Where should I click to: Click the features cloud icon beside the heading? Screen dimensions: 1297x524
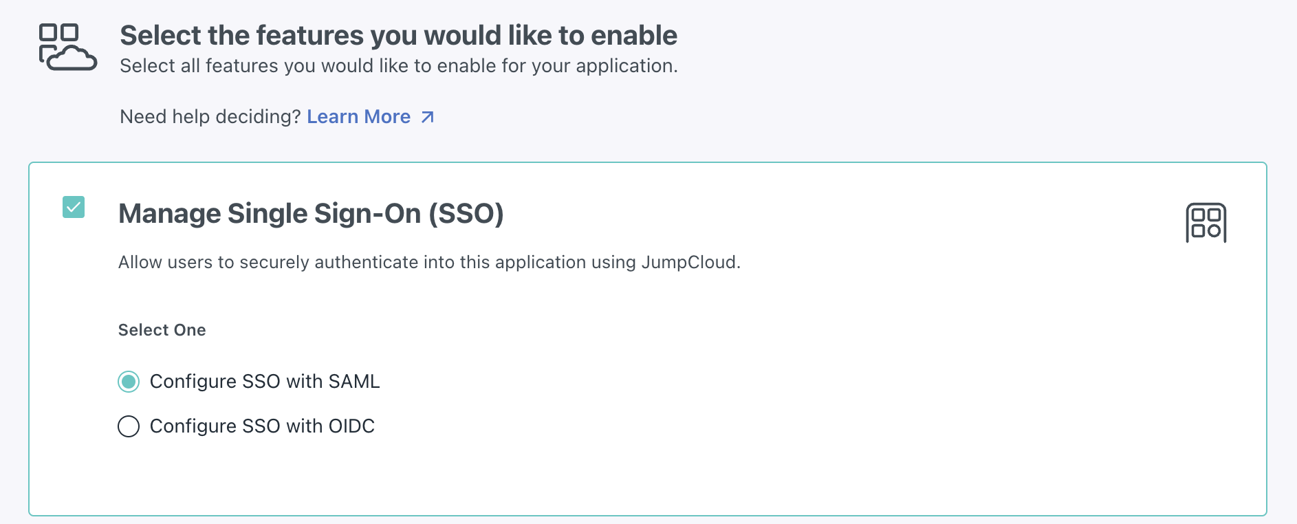pos(67,47)
